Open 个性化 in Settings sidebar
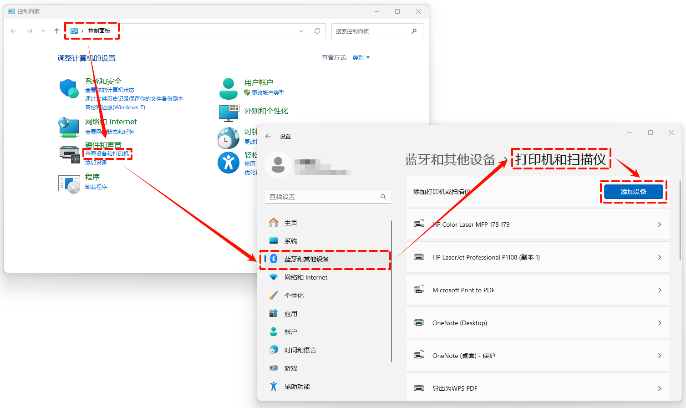Screen dimensions: 686x408 click(x=294, y=296)
